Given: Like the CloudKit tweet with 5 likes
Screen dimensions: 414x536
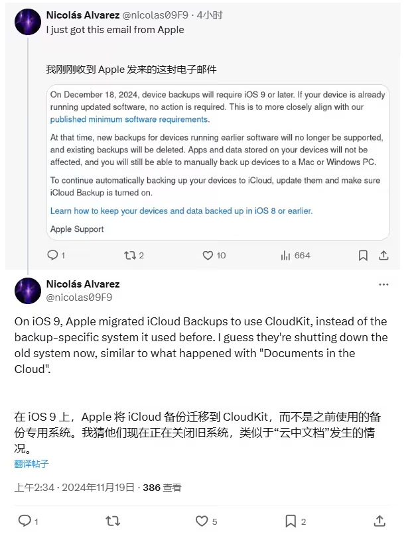Looking at the screenshot, I should (x=202, y=521).
